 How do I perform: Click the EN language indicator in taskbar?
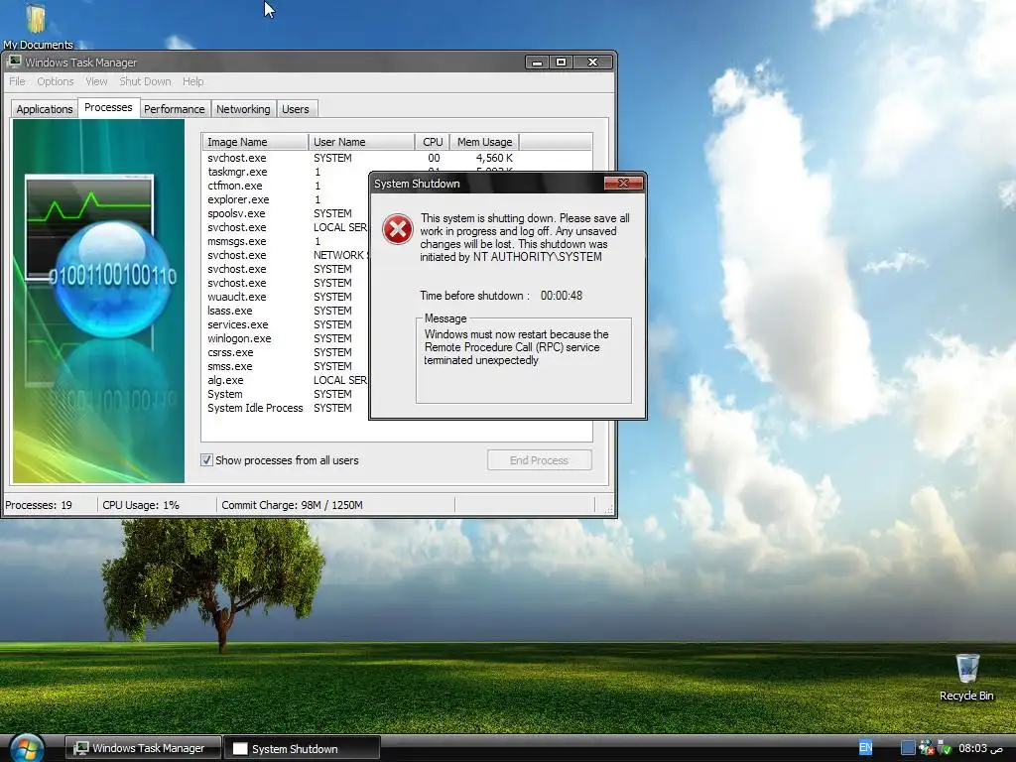pyautogui.click(x=865, y=748)
